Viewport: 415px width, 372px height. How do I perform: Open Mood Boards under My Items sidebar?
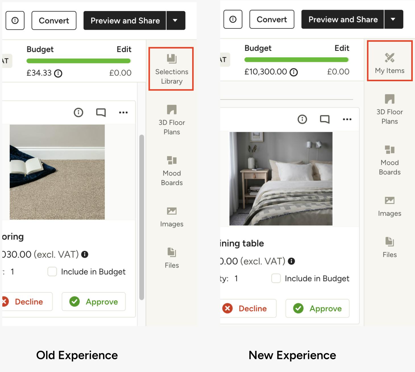[389, 160]
